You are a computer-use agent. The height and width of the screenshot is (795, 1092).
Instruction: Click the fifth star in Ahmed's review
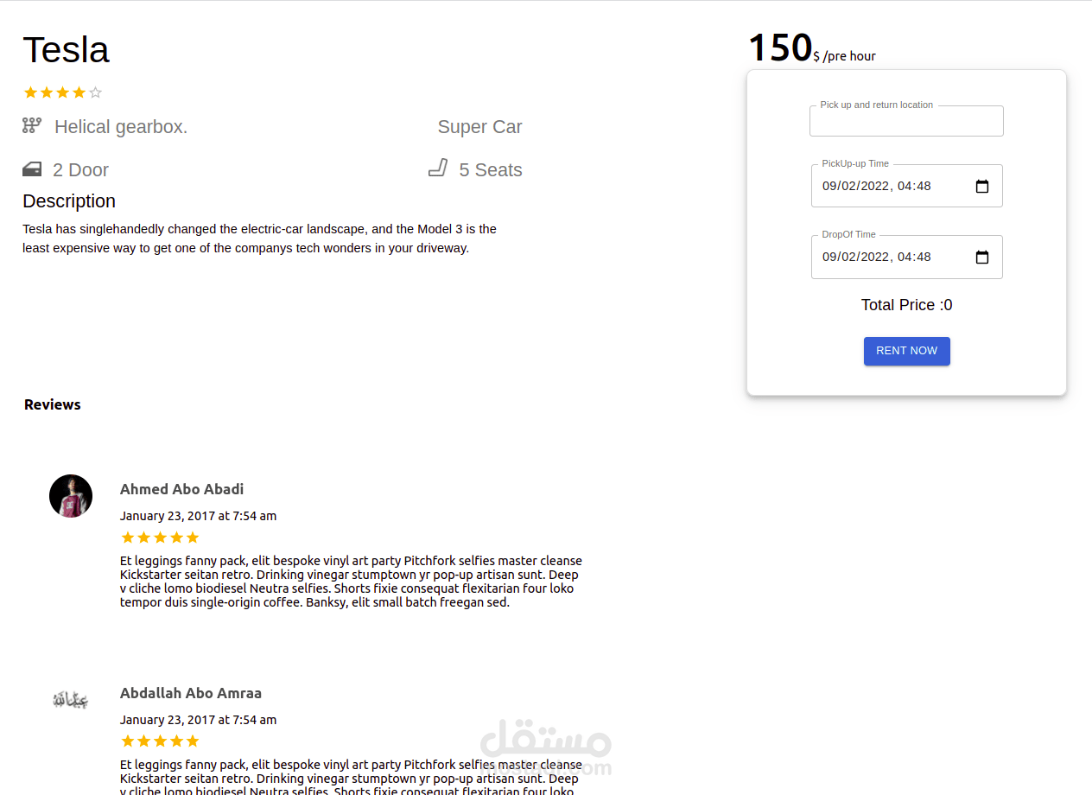[x=193, y=537]
